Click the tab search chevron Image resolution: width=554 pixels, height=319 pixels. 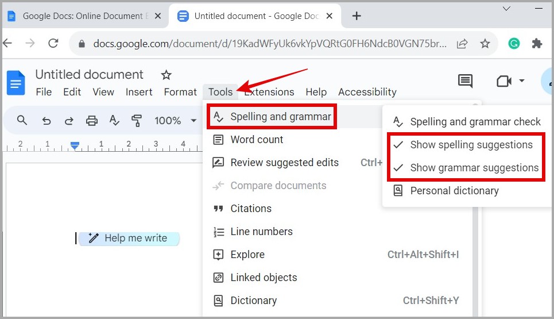point(507,9)
